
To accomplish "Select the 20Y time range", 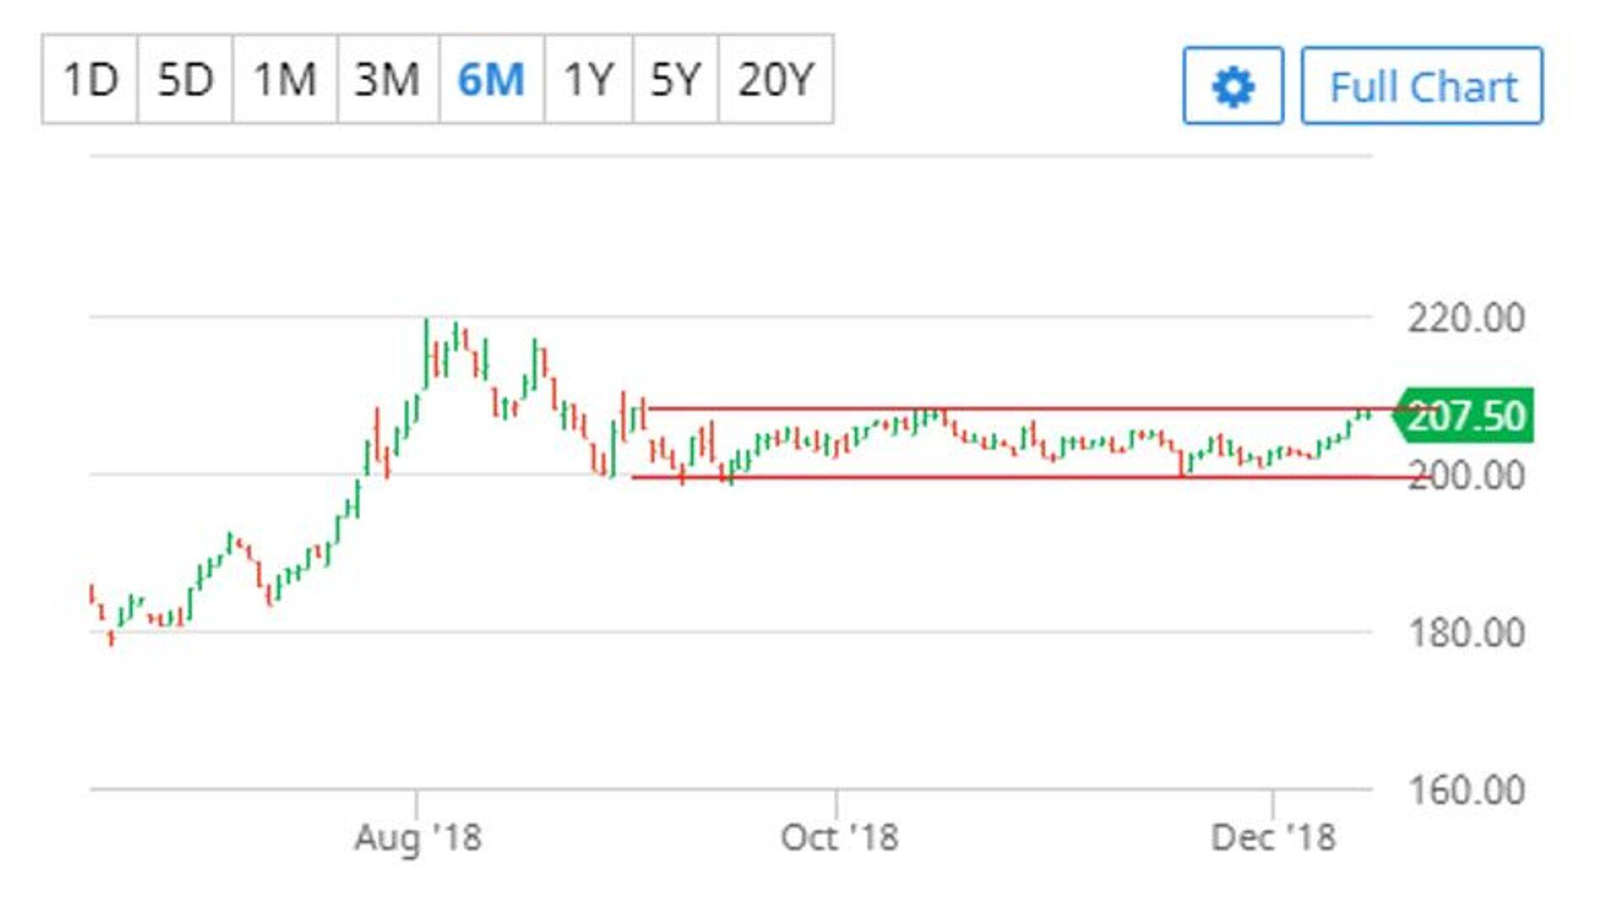I will (x=775, y=80).
